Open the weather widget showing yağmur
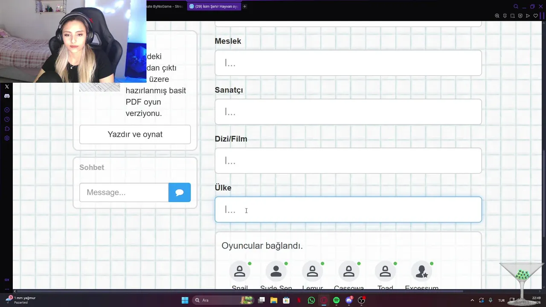Screen dimensions: 546x307 pos(20,300)
